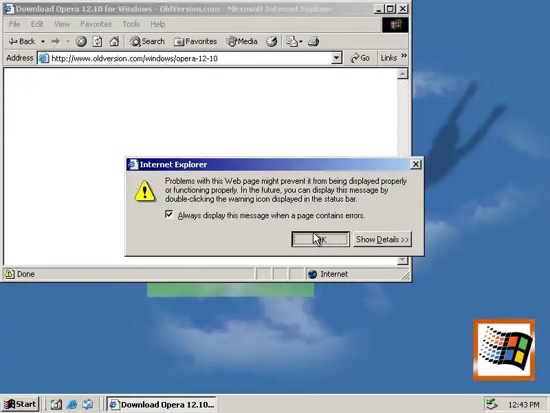The width and height of the screenshot is (550, 413).
Task: Open the History toolbar icon
Action: pos(272,41)
